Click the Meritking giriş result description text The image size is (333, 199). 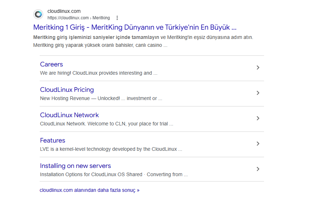point(143,41)
